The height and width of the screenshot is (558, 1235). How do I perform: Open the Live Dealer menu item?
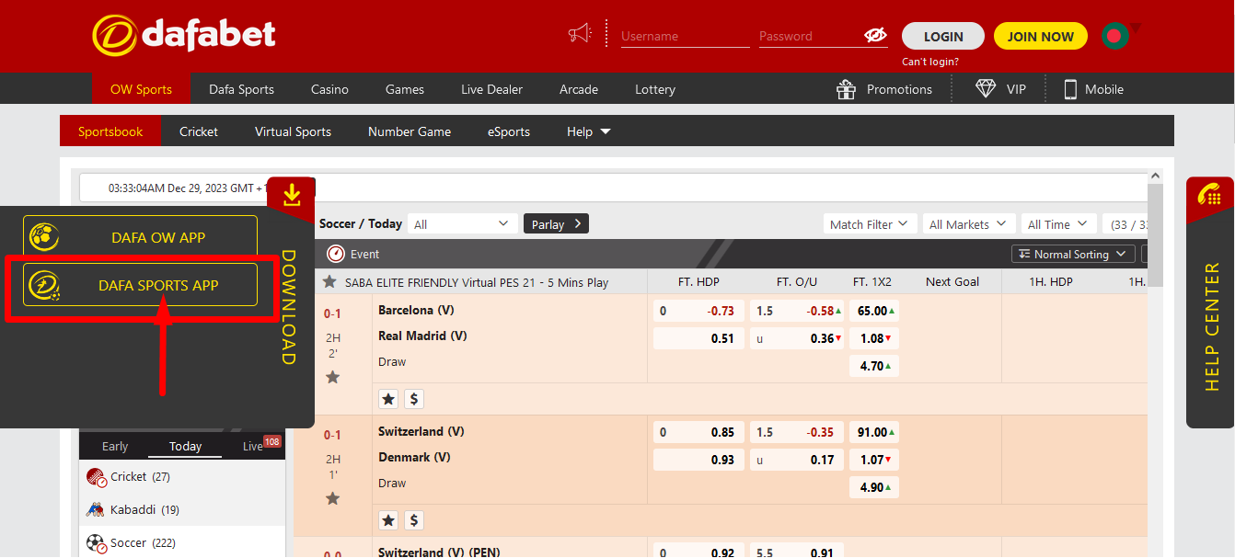pos(491,89)
